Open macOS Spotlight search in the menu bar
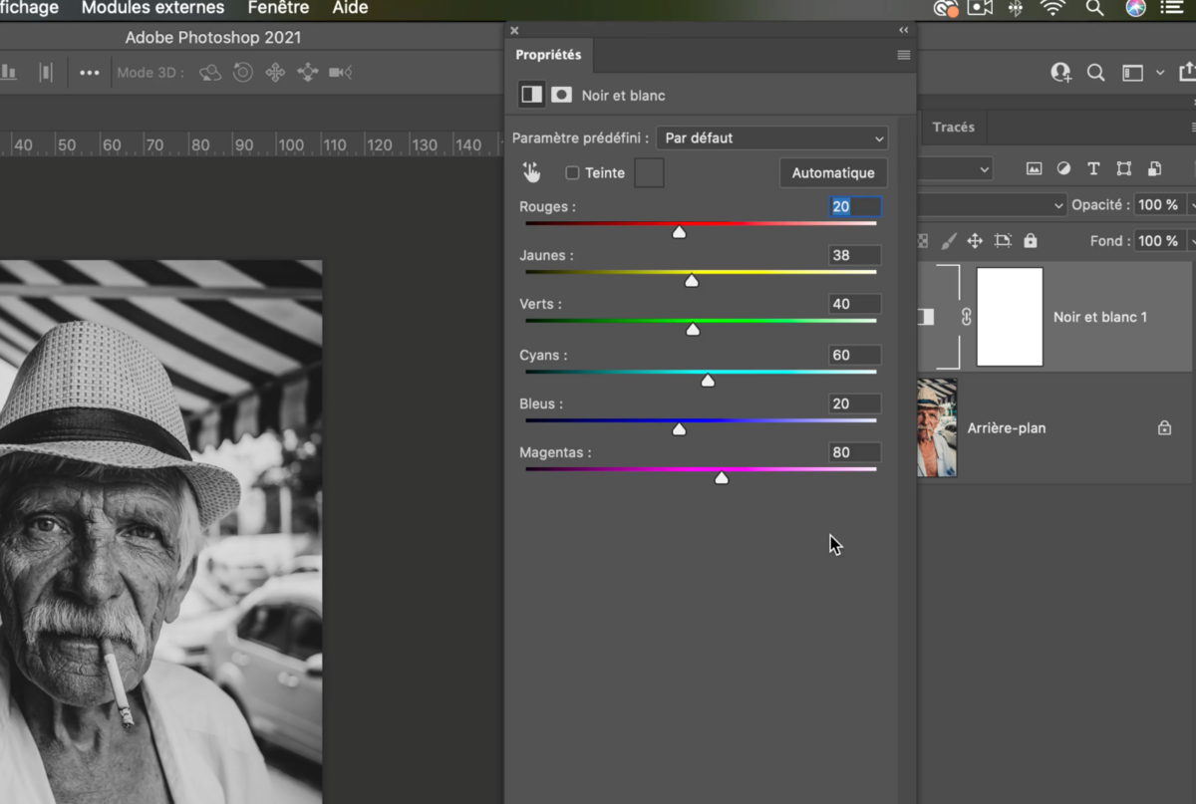Image resolution: width=1196 pixels, height=804 pixels. point(1094,8)
